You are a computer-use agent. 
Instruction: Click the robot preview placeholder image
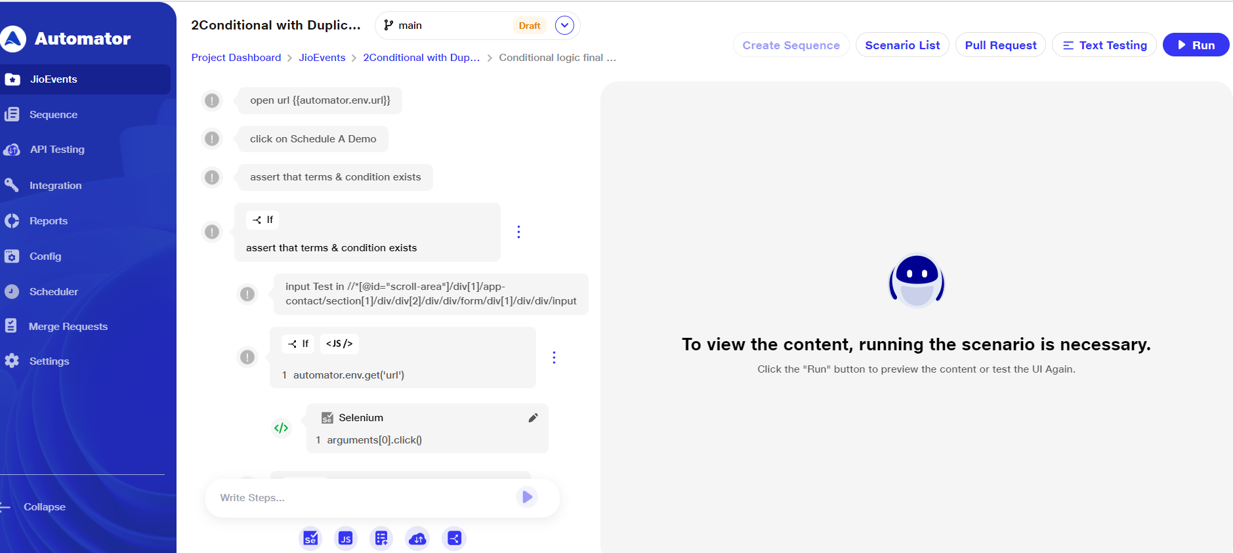click(x=917, y=281)
